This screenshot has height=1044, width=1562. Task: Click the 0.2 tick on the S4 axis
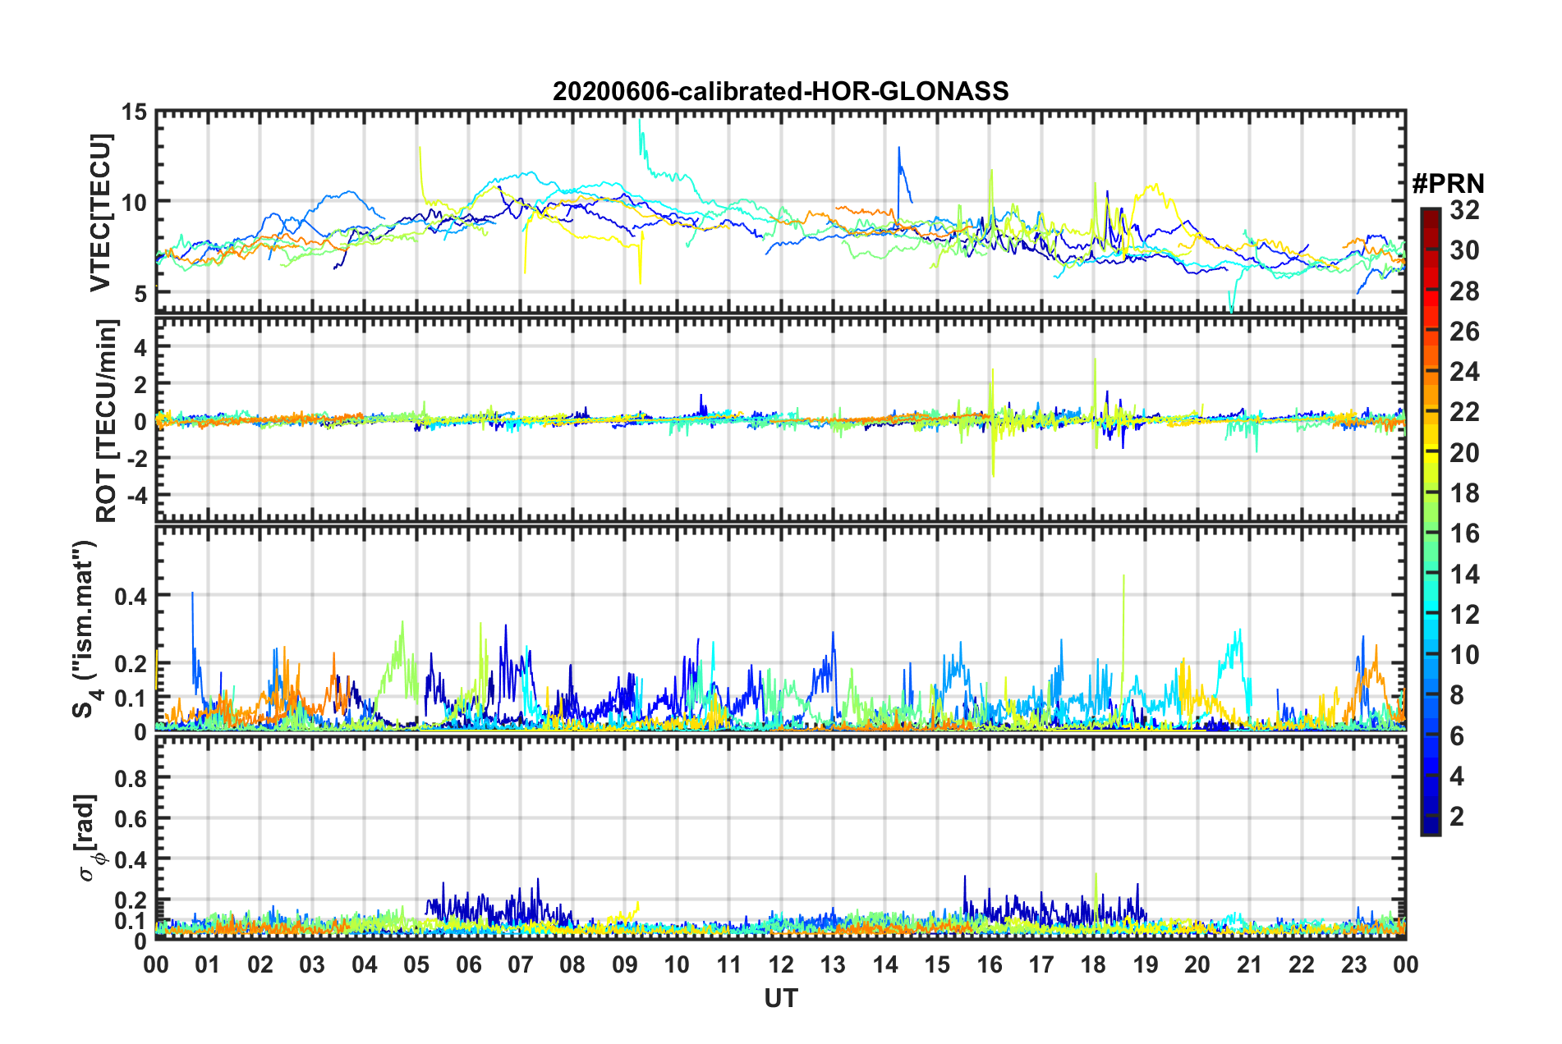pos(131,664)
